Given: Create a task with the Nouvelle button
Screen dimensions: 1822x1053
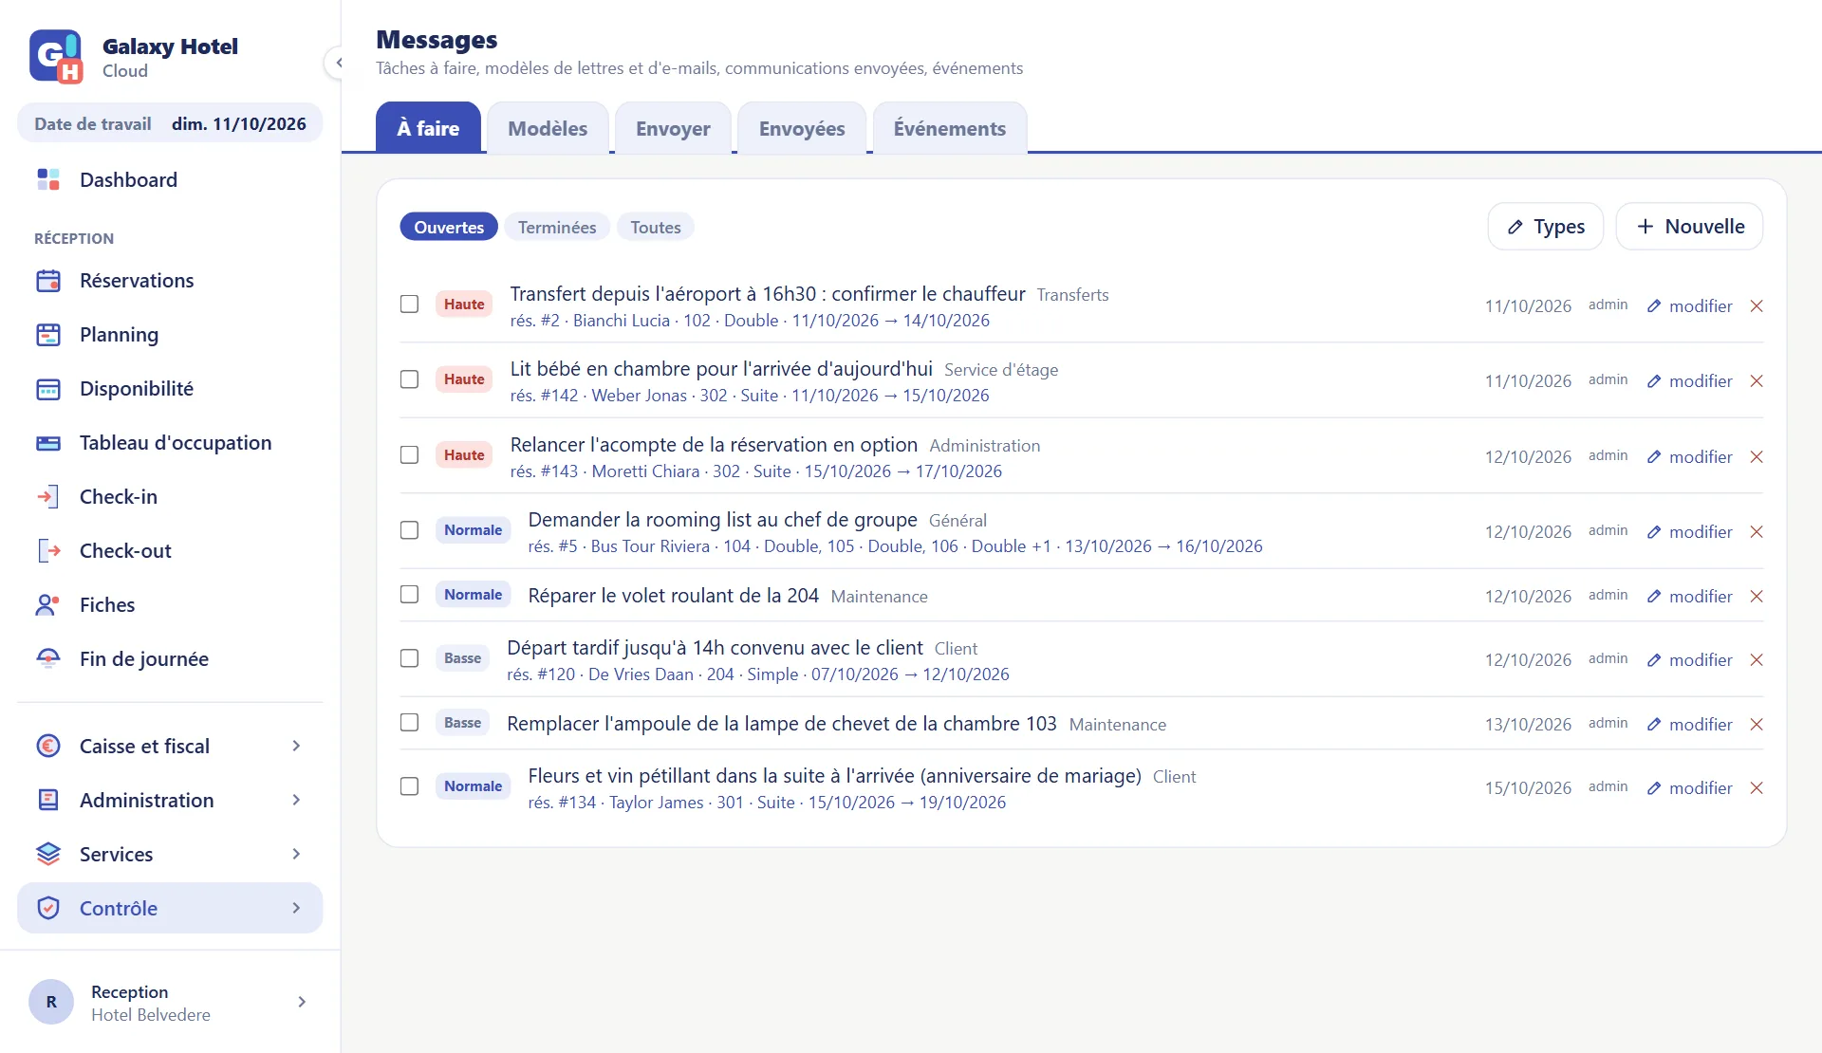Looking at the screenshot, I should (1689, 227).
